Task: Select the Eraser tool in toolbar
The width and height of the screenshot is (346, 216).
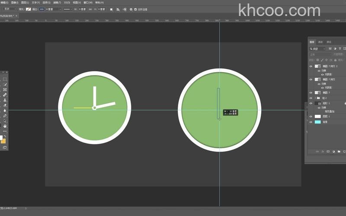Action: [x=5, y=105]
